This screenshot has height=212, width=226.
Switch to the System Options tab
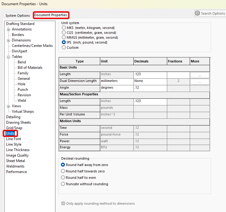click(18, 16)
